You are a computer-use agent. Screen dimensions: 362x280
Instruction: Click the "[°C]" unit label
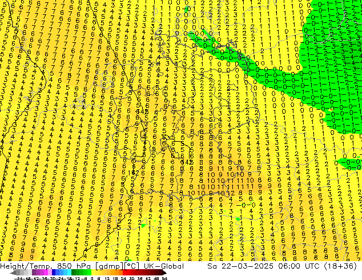[x=131, y=266]
